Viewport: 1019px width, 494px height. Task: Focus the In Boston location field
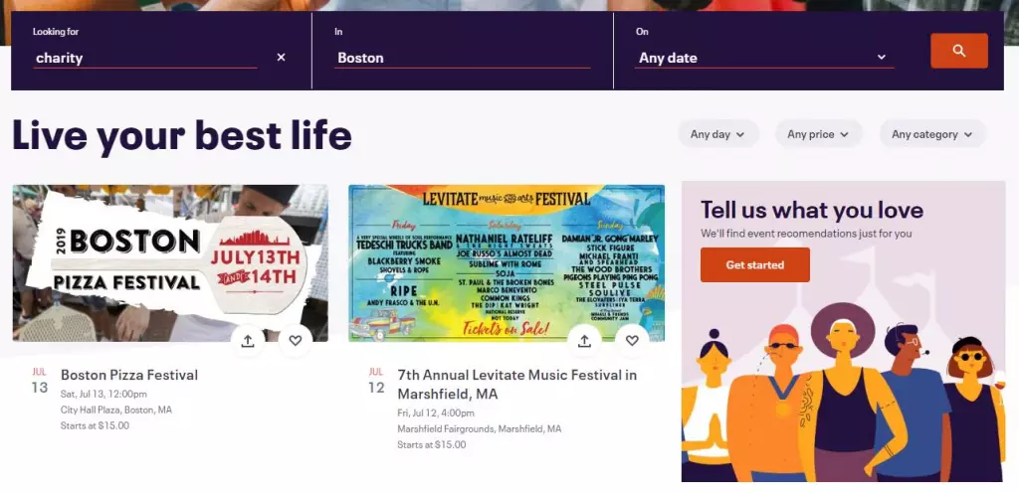pyautogui.click(x=462, y=58)
